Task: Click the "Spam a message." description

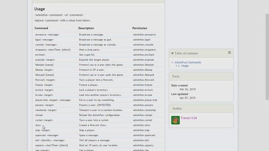Action: coord(89,135)
